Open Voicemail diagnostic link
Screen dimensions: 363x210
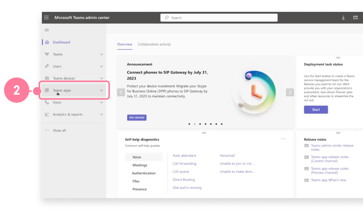click(x=227, y=155)
